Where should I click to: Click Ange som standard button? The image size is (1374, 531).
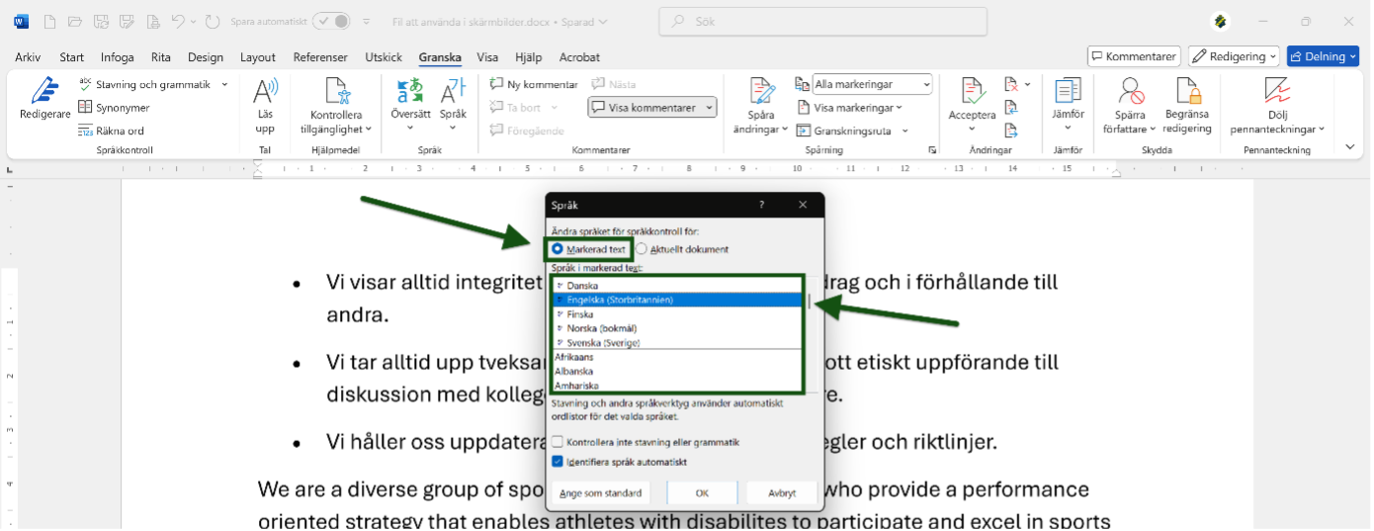(600, 492)
